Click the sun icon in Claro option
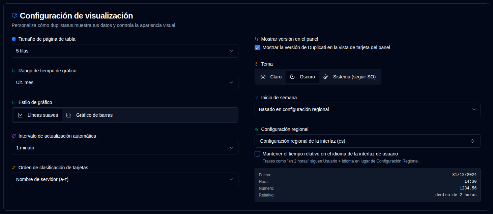Screen dimensions: 493x214 [263, 77]
